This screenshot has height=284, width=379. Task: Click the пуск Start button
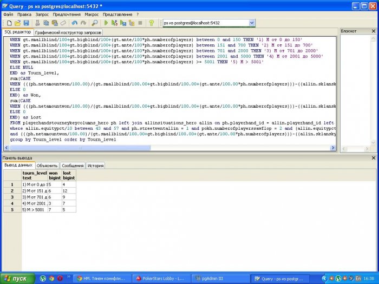(16, 278)
